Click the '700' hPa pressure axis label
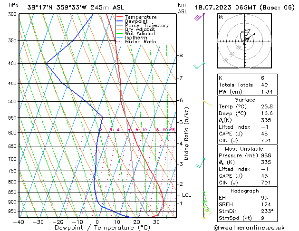The image size is (299, 231). pyautogui.click(x=12, y=159)
